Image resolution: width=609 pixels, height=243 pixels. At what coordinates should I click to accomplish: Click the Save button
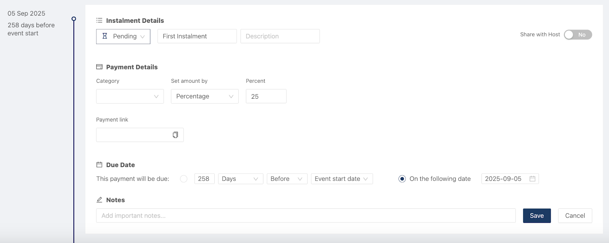click(537, 216)
